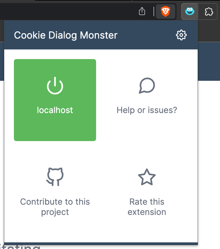Viewport: 220px width, 249px height.
Task: Click the browser share icon
Action: tap(142, 11)
